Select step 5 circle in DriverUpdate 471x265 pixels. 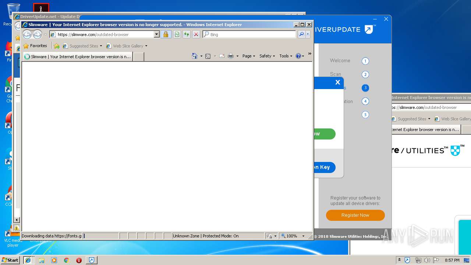[365, 114]
